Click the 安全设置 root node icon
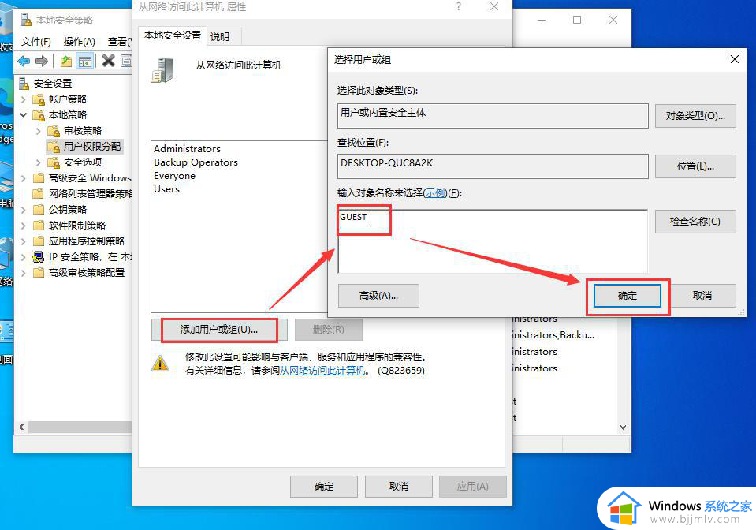The height and width of the screenshot is (530, 756). pos(24,84)
